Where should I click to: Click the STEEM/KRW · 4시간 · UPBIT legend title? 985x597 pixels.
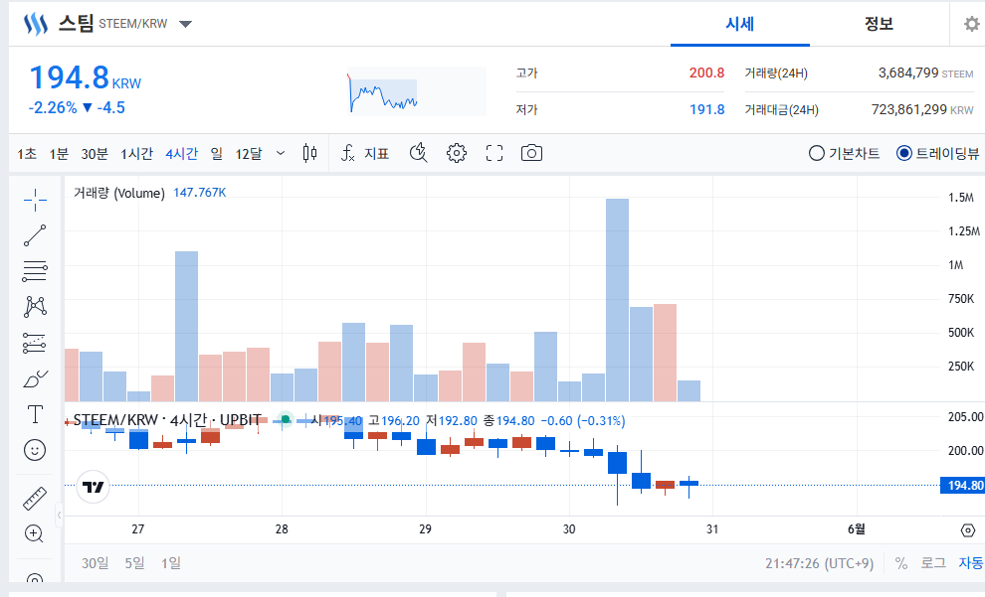coord(167,419)
